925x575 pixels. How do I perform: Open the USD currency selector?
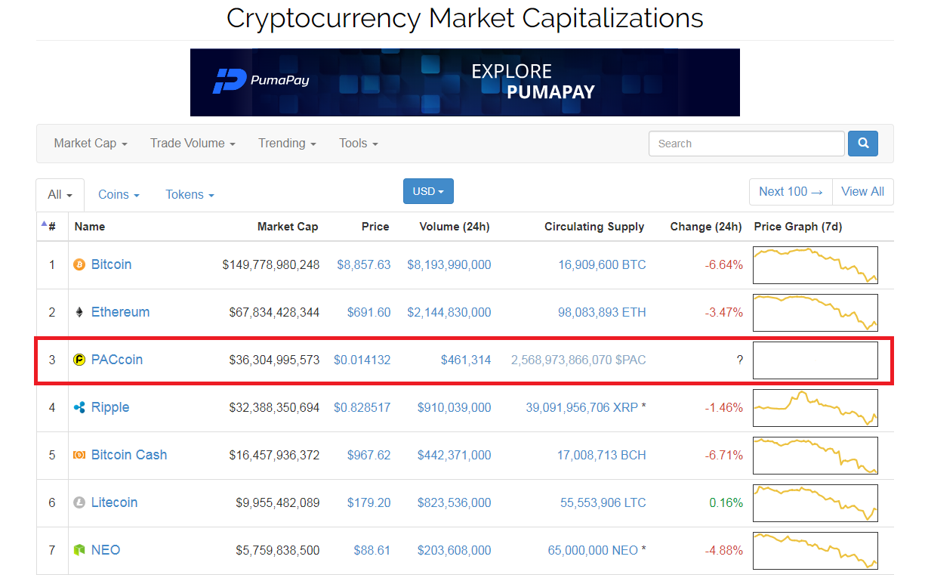pyautogui.click(x=428, y=191)
